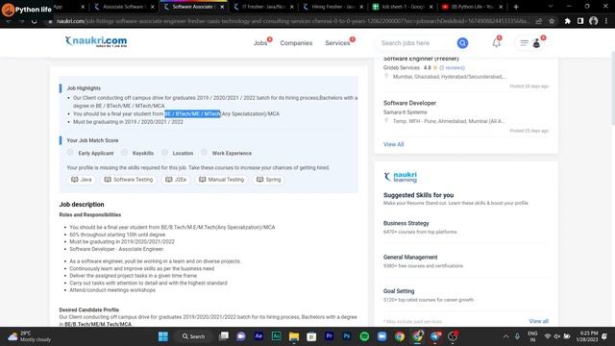Open Goal Setting suggested skill
Image resolution: width=615 pixels, height=346 pixels.
tap(399, 291)
